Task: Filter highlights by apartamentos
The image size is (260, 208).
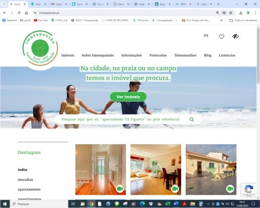Action: [x=29, y=189]
